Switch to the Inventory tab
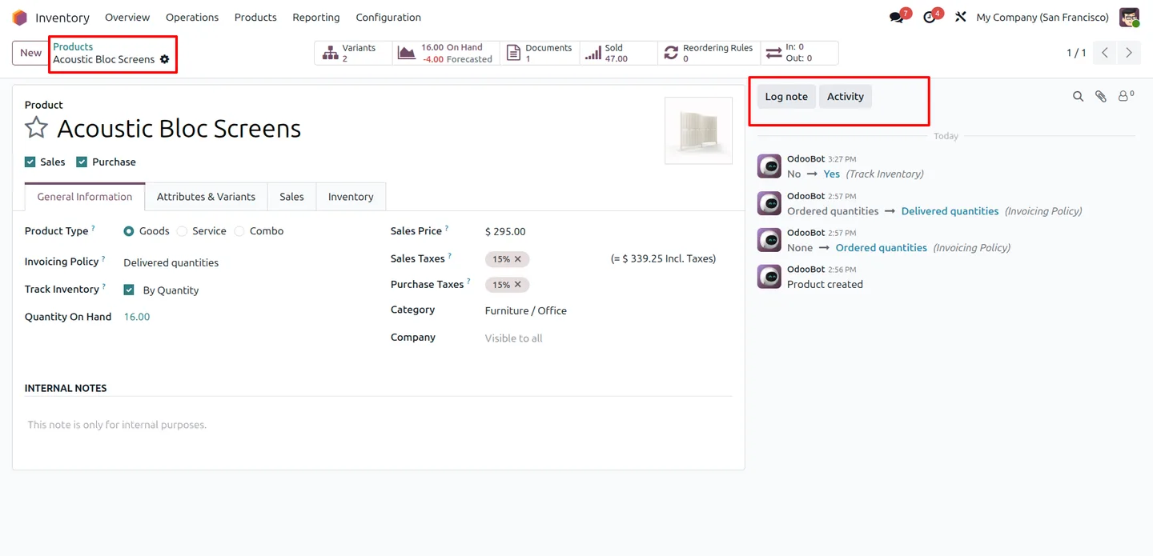Screen dimensions: 1153x556 pos(351,197)
